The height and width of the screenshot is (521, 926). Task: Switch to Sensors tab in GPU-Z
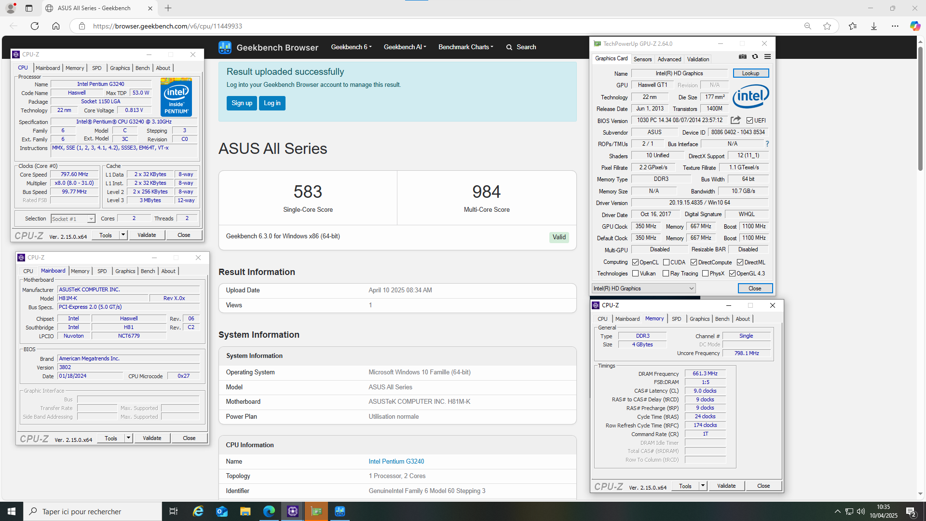pyautogui.click(x=642, y=59)
